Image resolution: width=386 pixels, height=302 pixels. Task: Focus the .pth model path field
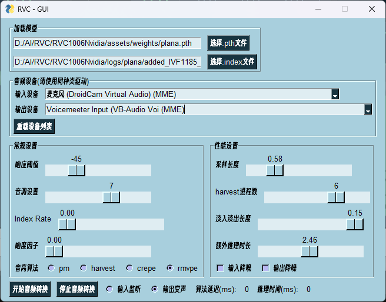click(107, 43)
